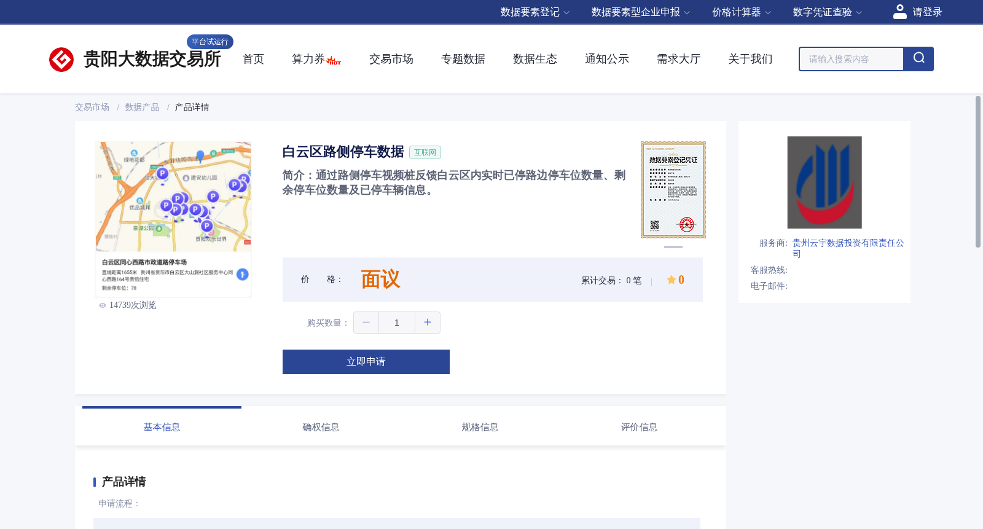
Task: Click the 产品详情 section heading
Action: [123, 482]
